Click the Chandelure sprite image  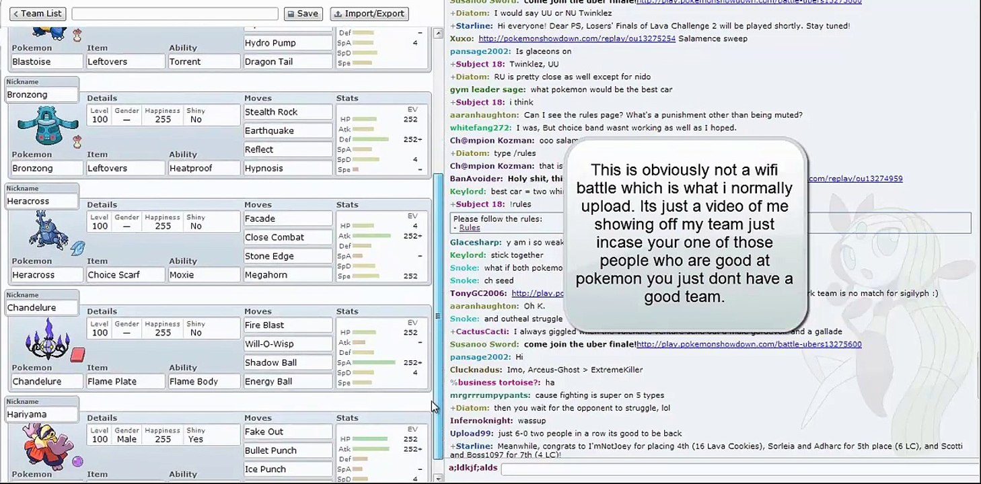[47, 339]
